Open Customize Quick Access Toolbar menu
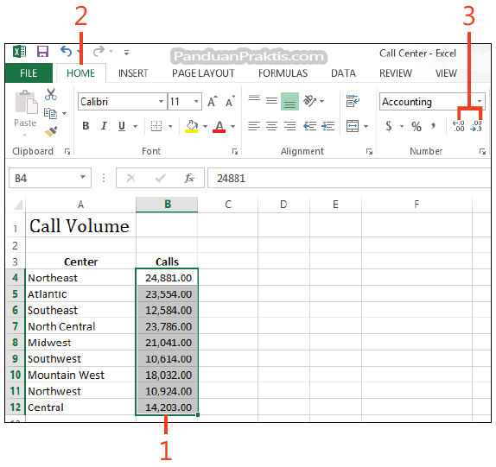Image resolution: width=496 pixels, height=467 pixels. pos(126,53)
